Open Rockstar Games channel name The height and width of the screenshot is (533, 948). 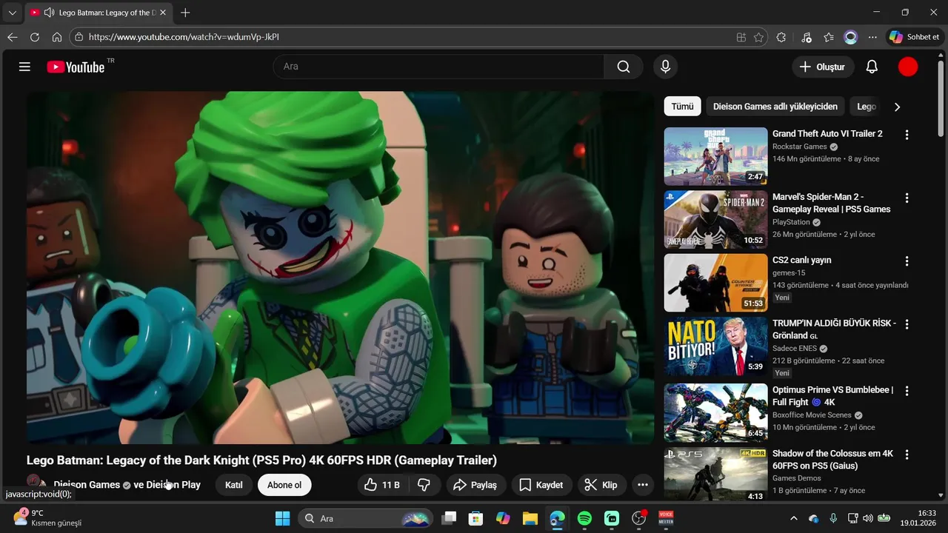(799, 147)
